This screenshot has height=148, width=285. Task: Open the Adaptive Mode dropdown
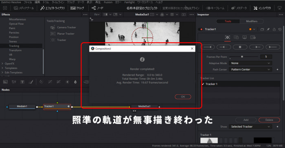[x=250, y=63]
